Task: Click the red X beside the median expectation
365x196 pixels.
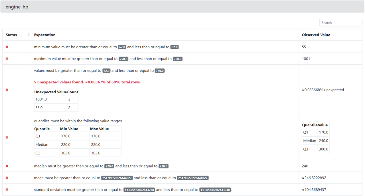Action: click(x=7, y=166)
